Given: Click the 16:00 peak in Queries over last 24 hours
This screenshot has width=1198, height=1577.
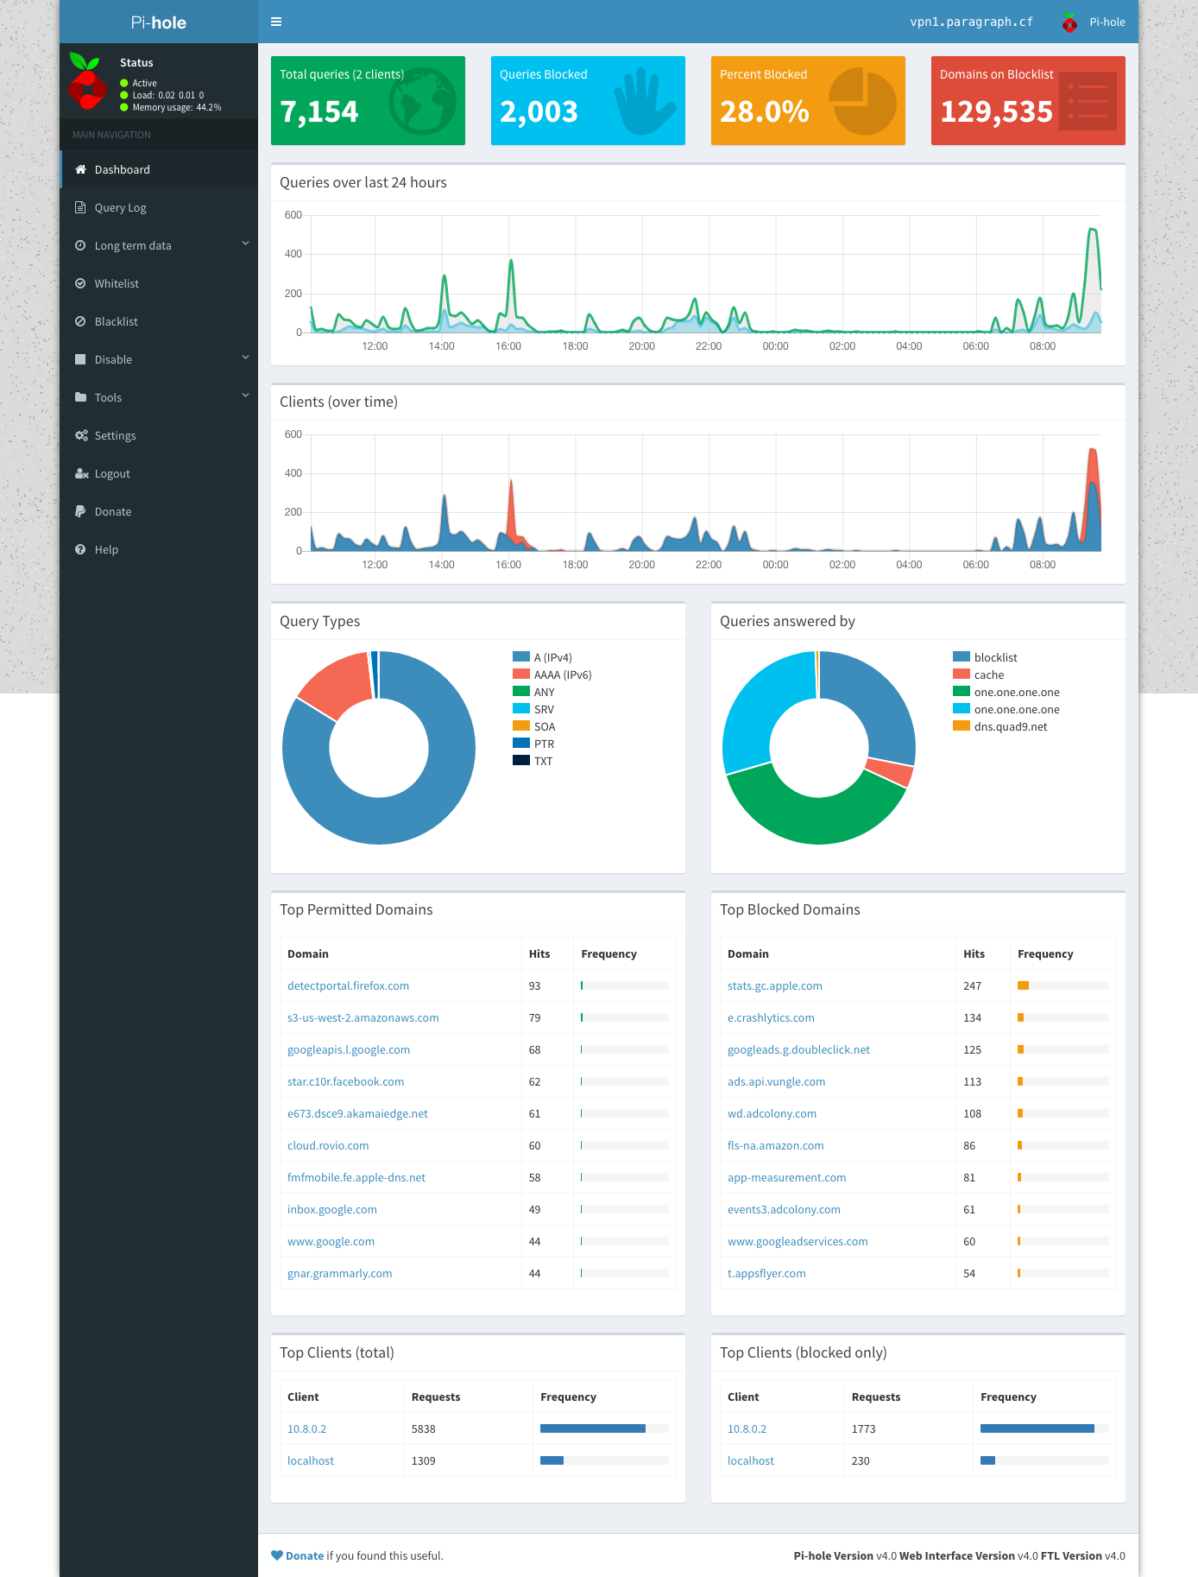Looking at the screenshot, I should (511, 261).
